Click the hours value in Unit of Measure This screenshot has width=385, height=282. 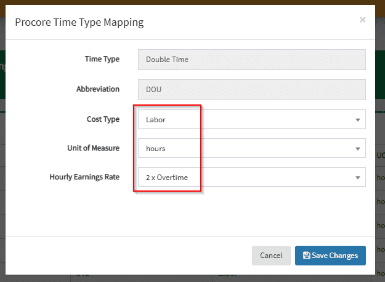coord(155,149)
